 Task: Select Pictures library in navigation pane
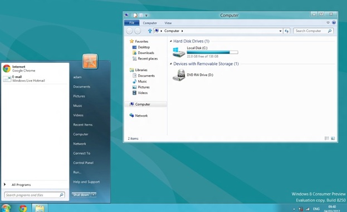point(141,87)
